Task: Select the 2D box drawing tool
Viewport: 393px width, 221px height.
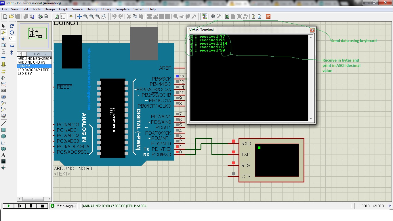Action: [x=3, y=130]
